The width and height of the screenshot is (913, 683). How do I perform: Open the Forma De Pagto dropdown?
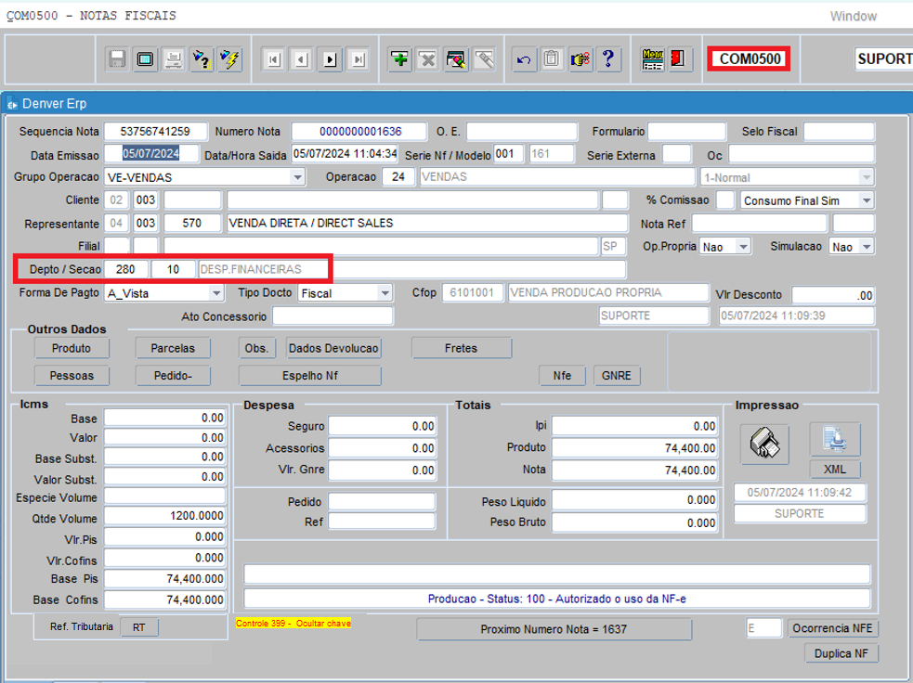[x=216, y=293]
